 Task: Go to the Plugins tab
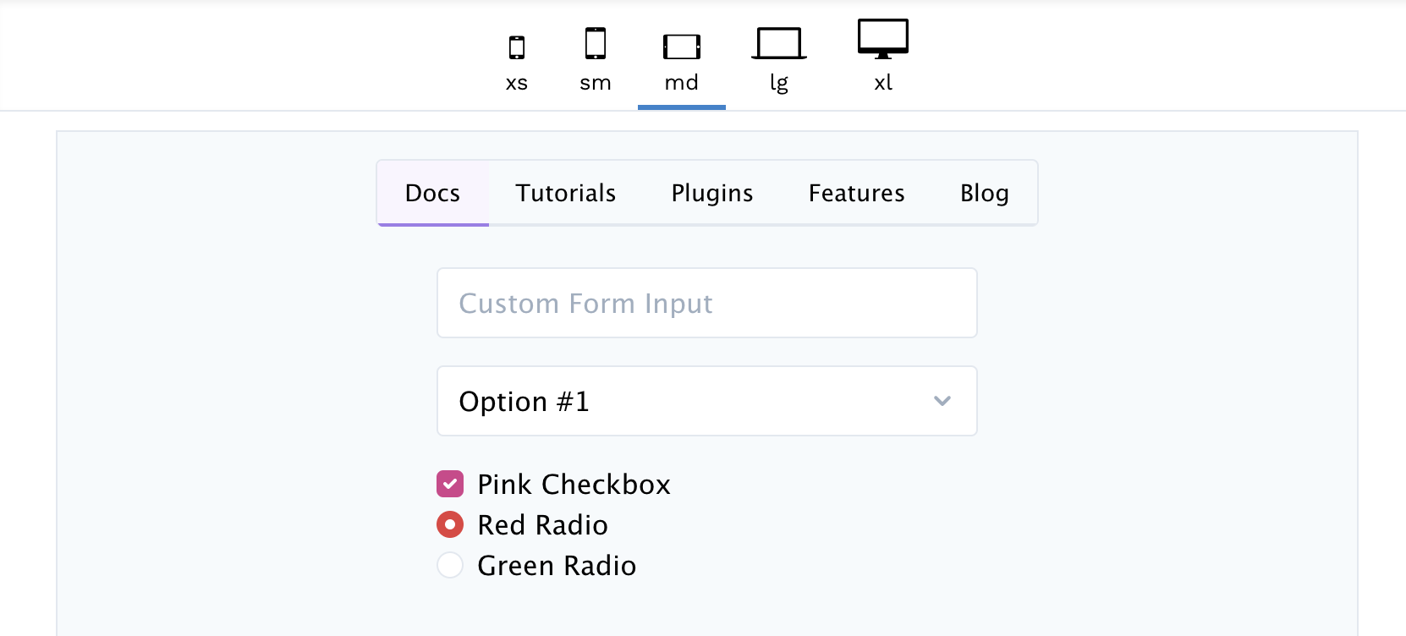point(712,193)
